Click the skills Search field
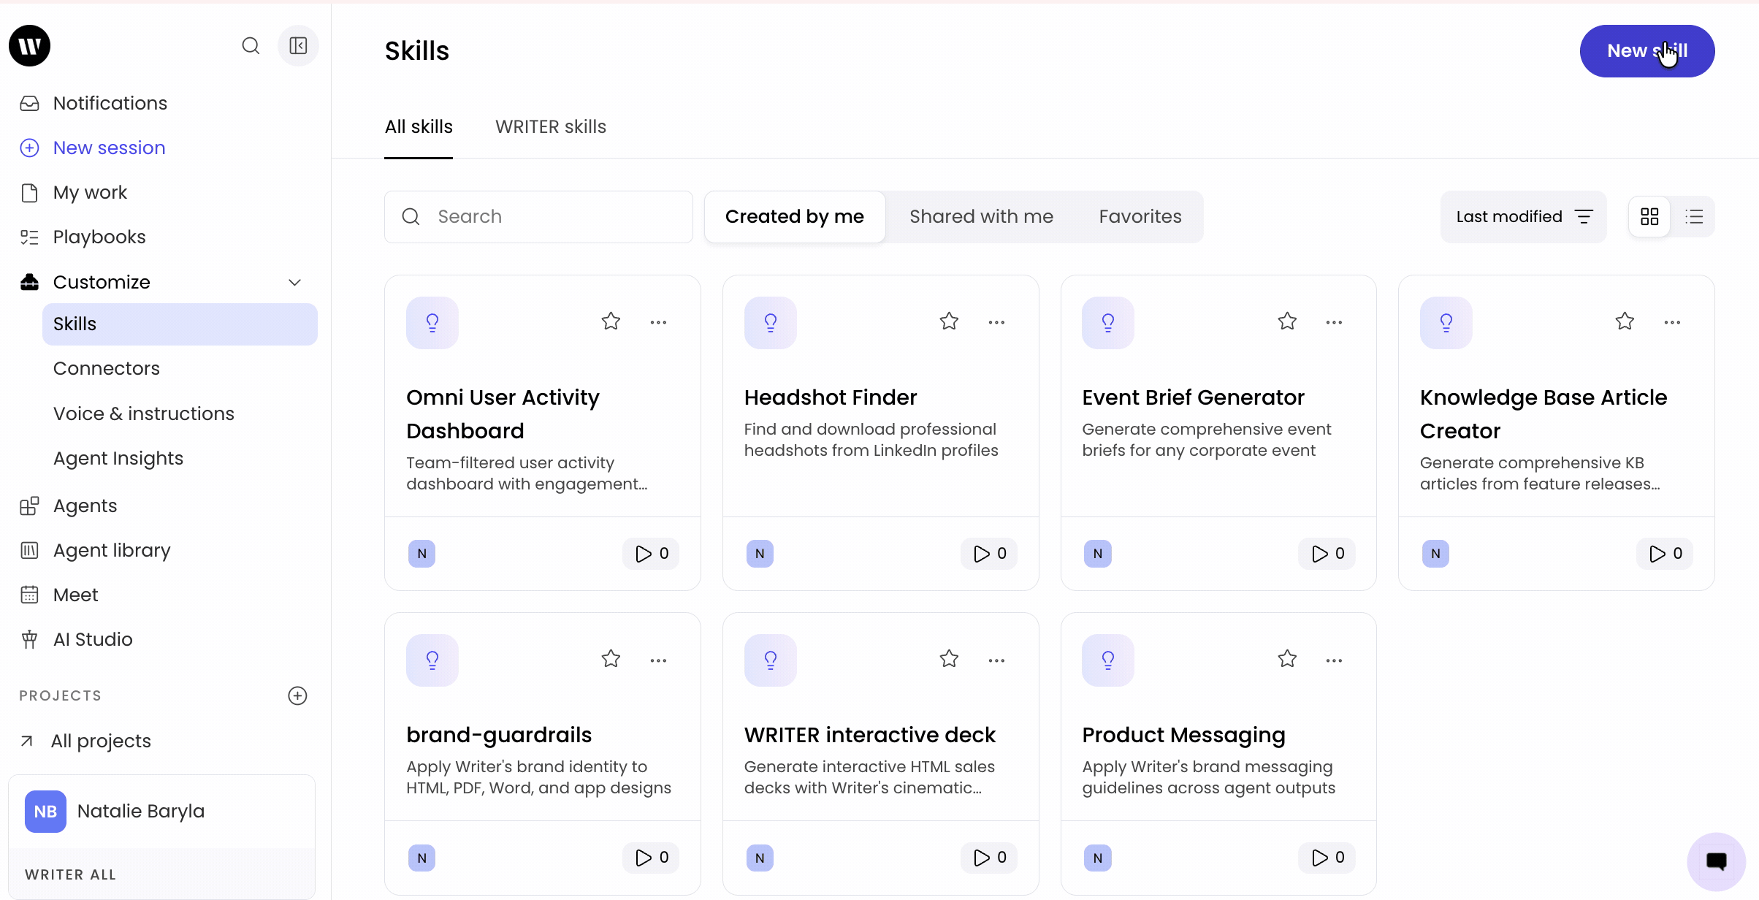 (538, 217)
